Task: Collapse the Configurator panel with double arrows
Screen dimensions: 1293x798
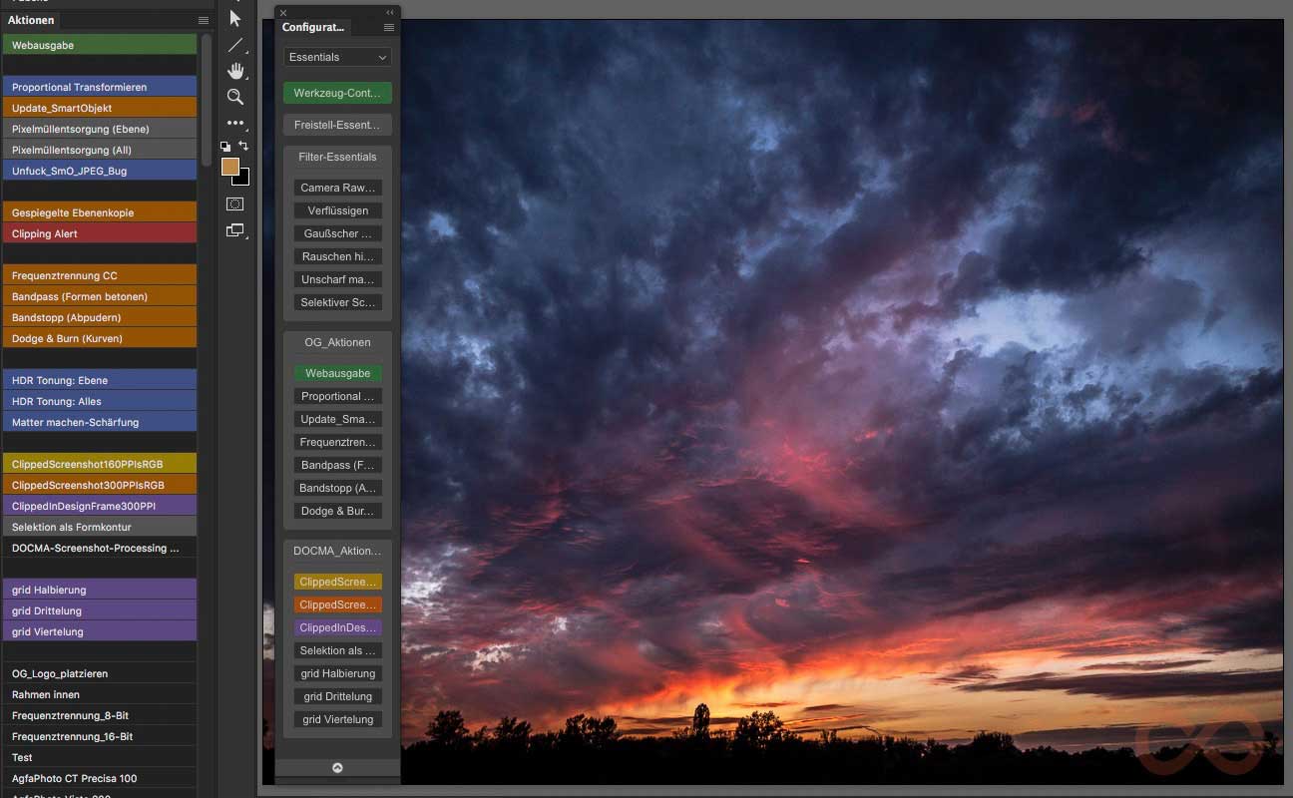Action: click(x=390, y=12)
